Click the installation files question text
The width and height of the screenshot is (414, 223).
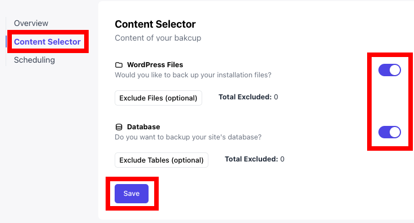193,75
